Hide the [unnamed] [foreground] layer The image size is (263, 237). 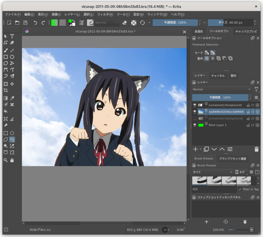(x=195, y=105)
